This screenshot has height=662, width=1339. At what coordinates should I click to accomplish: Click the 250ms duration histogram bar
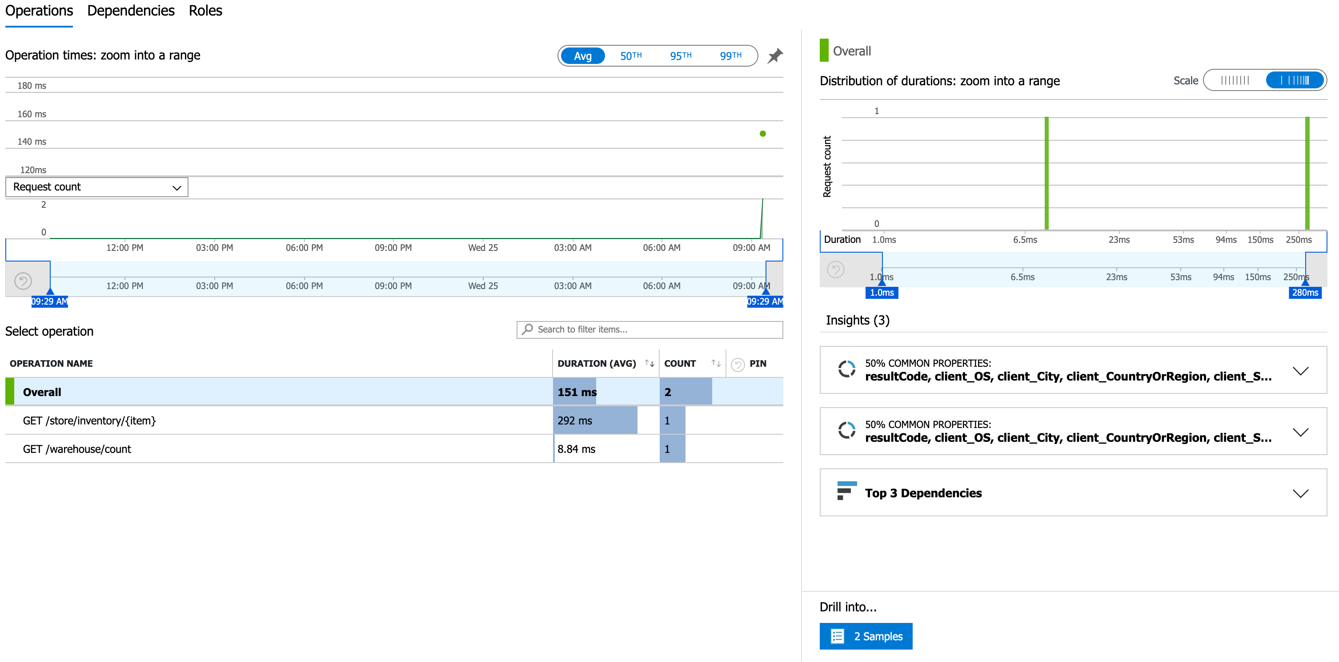pyautogui.click(x=1307, y=173)
